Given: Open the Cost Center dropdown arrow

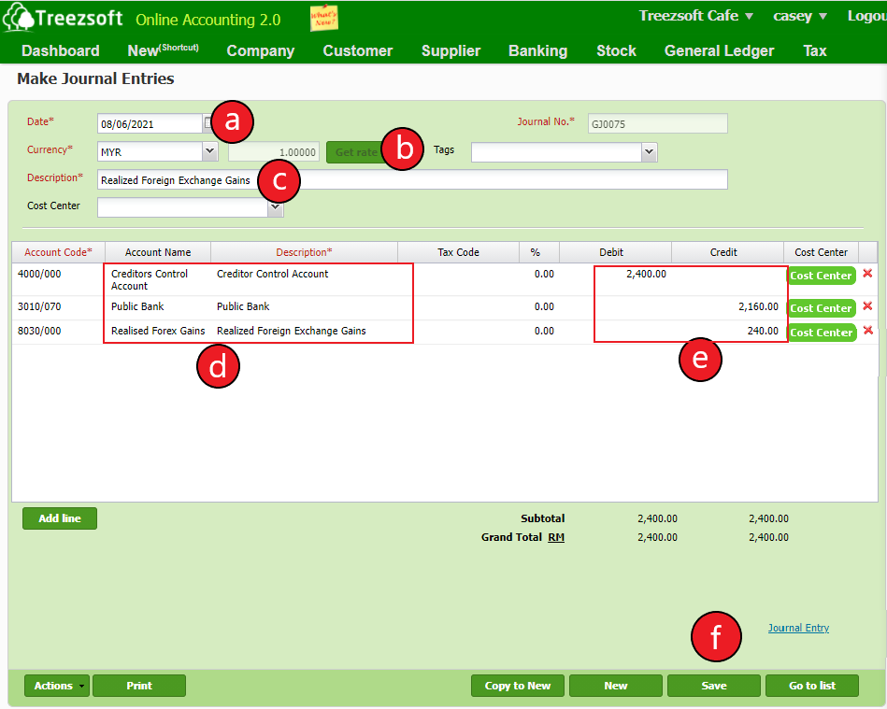Looking at the screenshot, I should tap(276, 208).
